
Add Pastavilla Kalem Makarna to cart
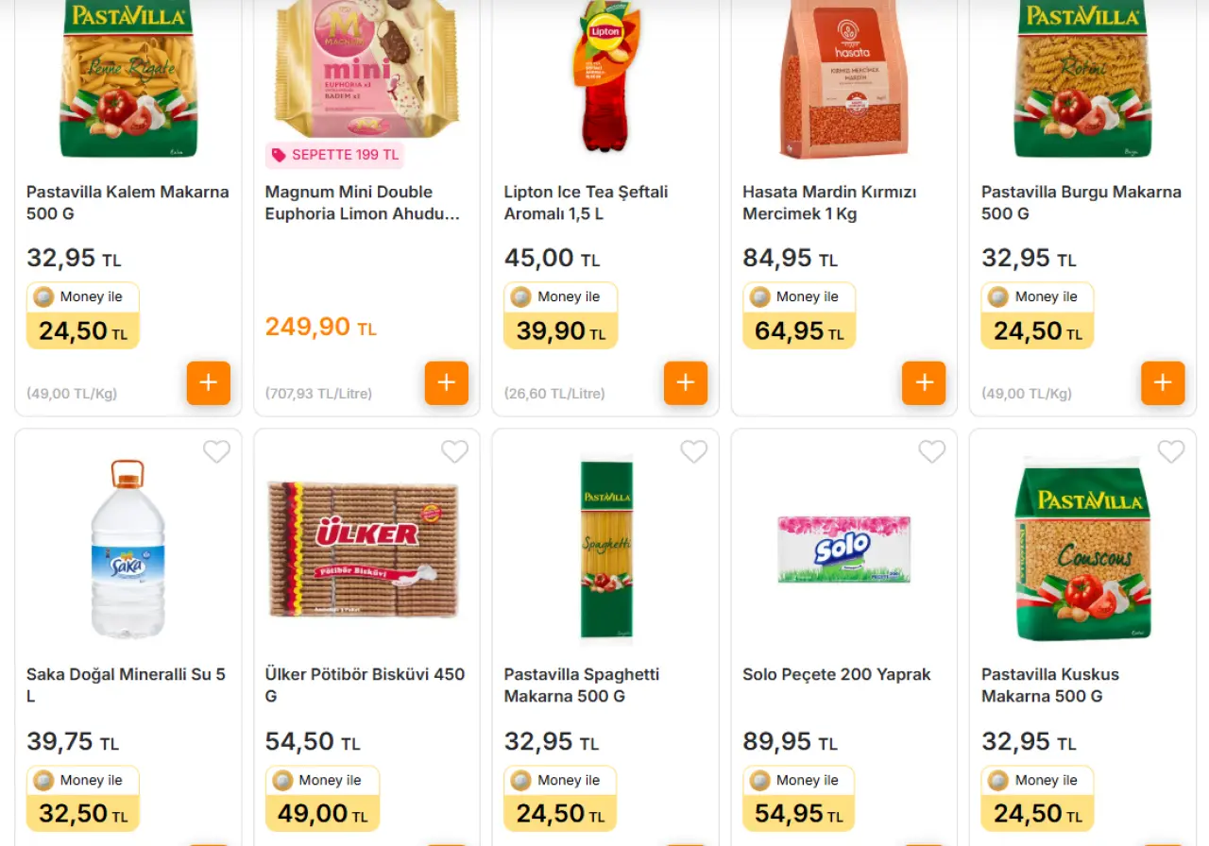(x=209, y=383)
